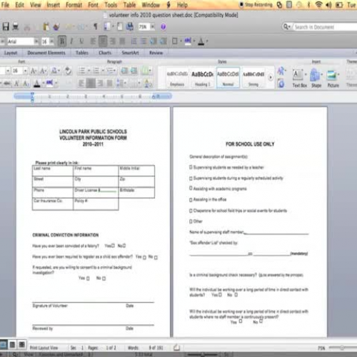This screenshot has height=357, width=357.
Task: Check No for child sex offender question
Action: point(156,257)
